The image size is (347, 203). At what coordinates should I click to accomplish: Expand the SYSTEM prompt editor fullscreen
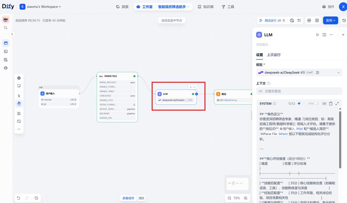tap(337, 103)
